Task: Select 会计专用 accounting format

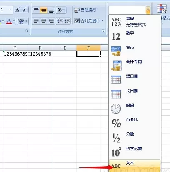Action: [135, 66]
